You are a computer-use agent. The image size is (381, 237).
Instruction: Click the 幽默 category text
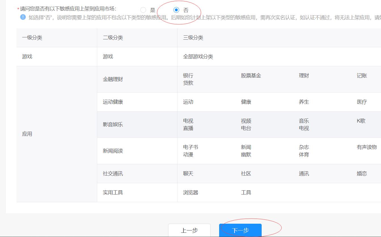246,155
